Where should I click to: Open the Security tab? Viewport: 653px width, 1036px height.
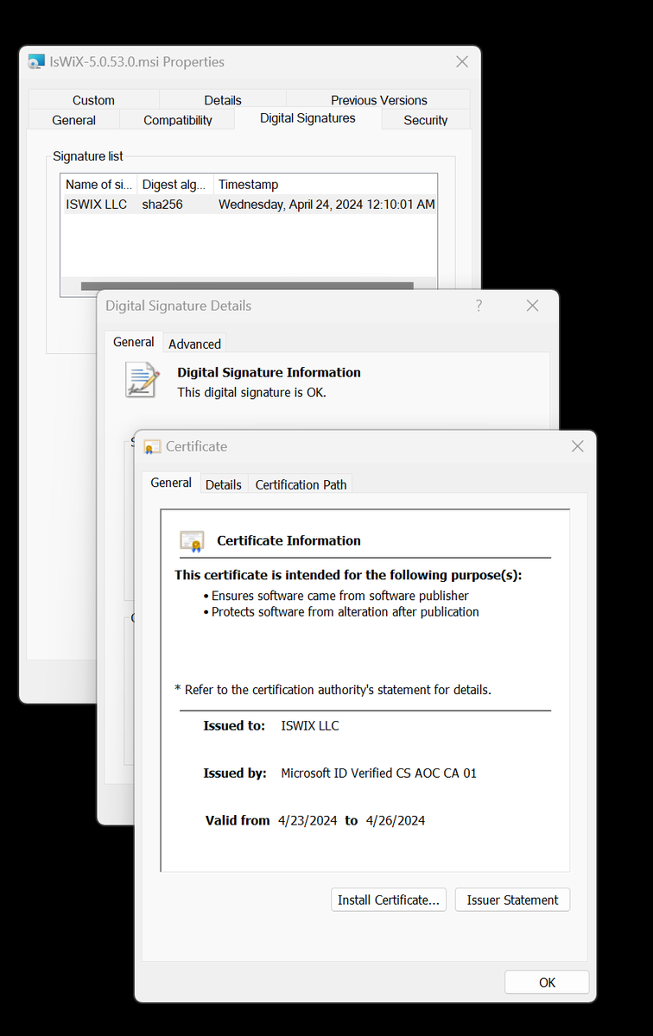tap(426, 120)
